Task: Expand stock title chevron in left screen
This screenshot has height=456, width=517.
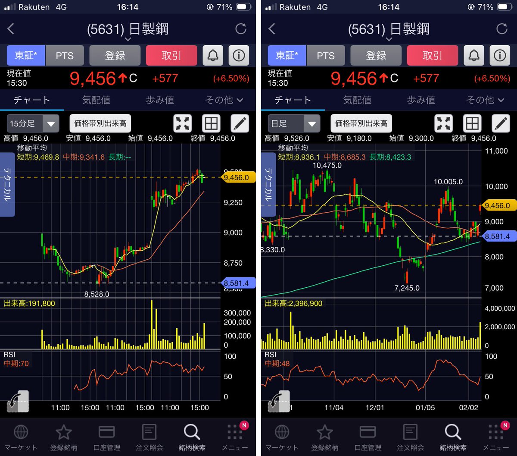Action: [x=128, y=39]
